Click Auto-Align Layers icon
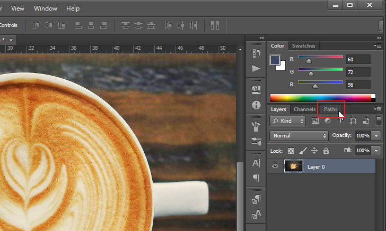This screenshot has height=231, width=386. coord(215,25)
